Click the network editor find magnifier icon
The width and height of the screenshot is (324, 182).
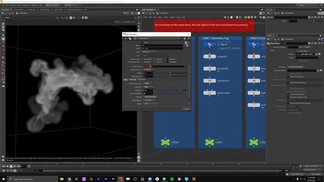(261, 18)
